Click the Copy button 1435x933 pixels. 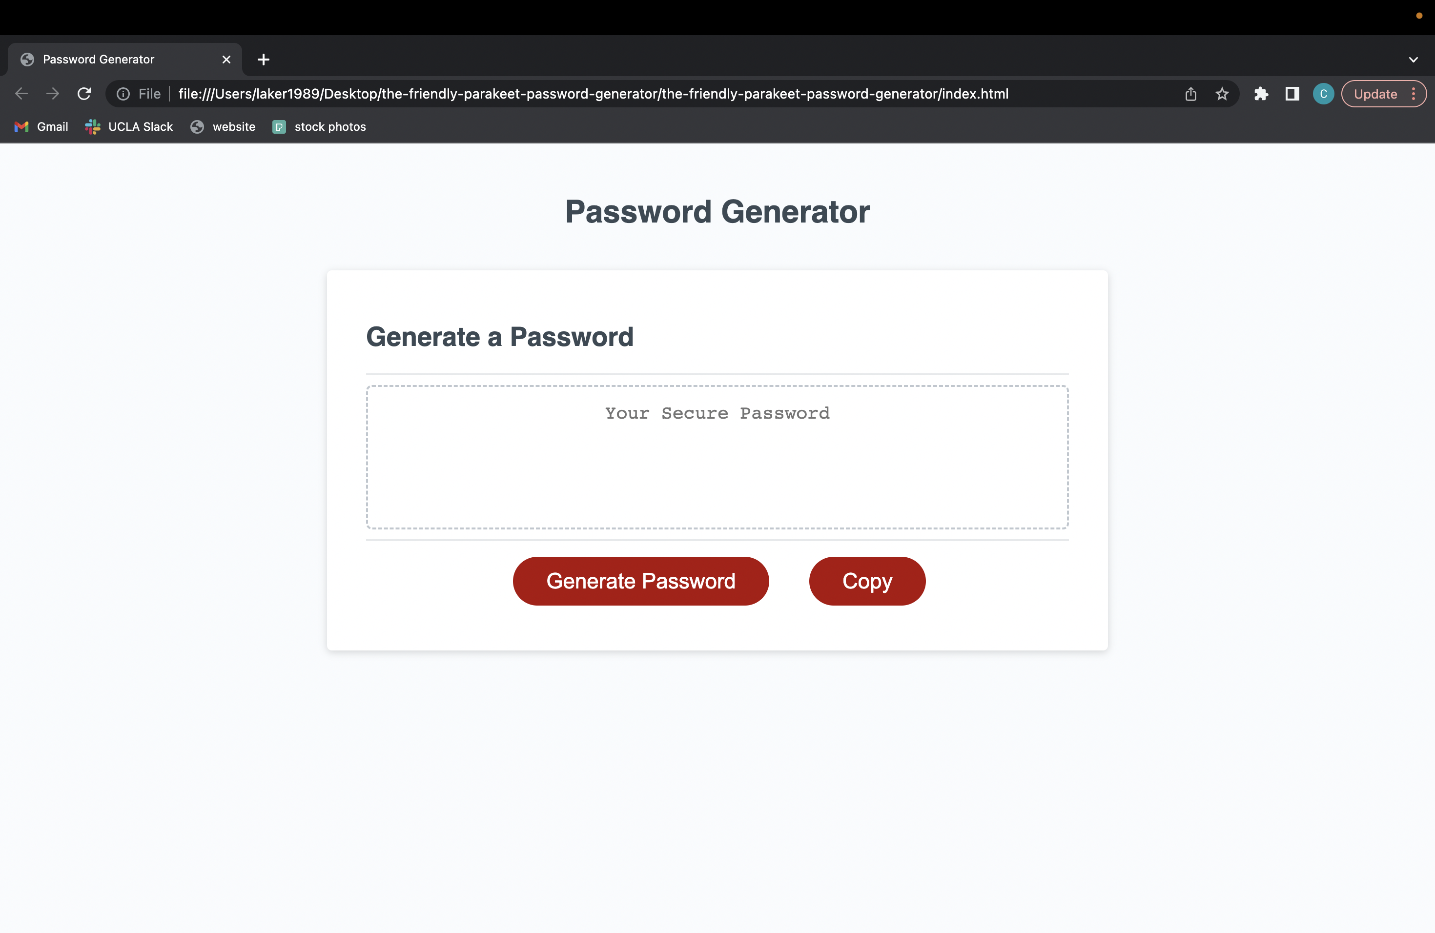pyautogui.click(x=867, y=580)
